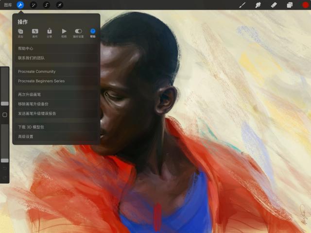Open 高级设置 advanced settings
Screen dimensions: 311x233
pyautogui.click(x=56, y=136)
